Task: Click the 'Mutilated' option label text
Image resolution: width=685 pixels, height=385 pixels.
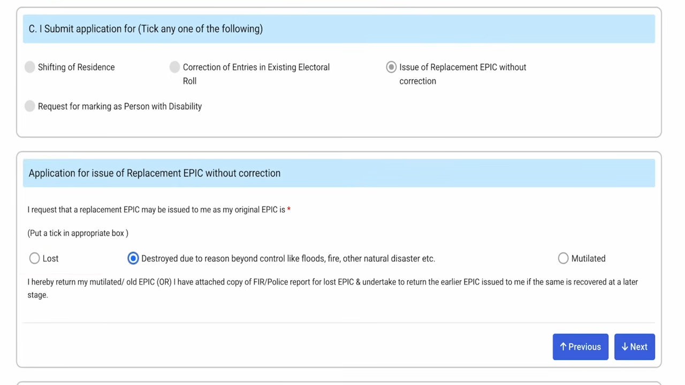Action: click(588, 258)
